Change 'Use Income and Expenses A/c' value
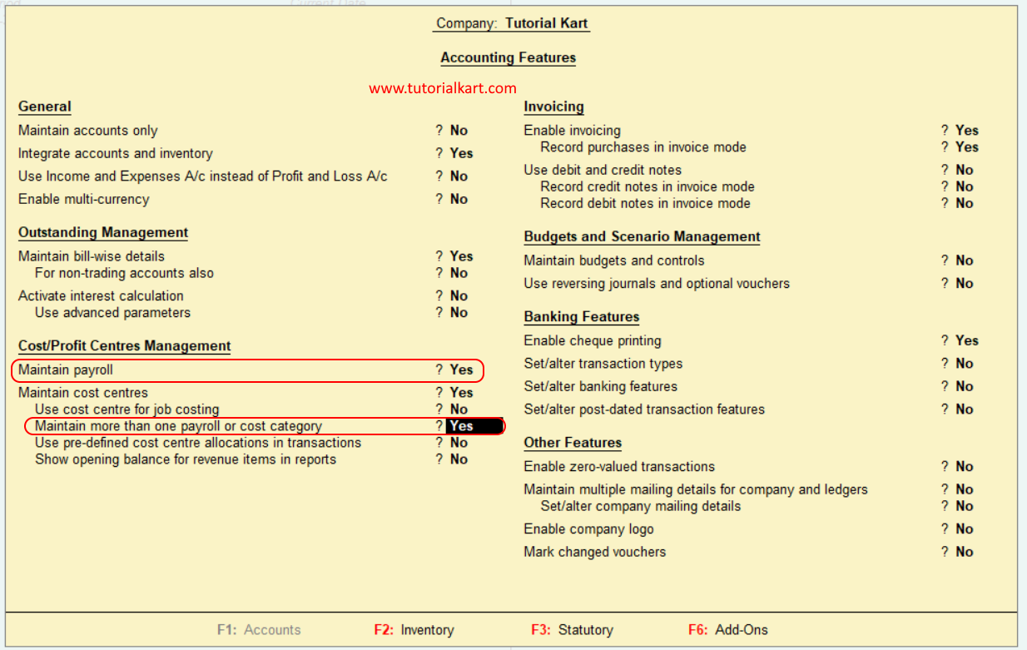The image size is (1027, 650). (x=459, y=176)
